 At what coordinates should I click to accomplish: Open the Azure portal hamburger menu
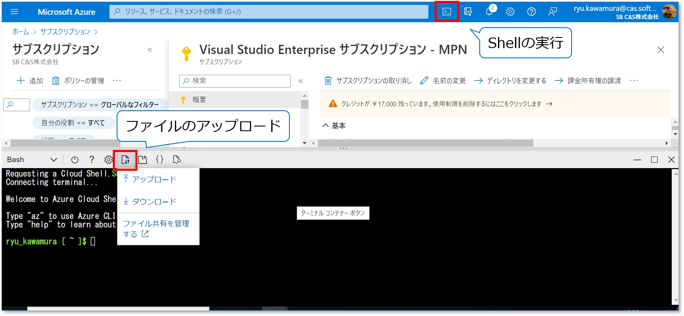point(14,12)
